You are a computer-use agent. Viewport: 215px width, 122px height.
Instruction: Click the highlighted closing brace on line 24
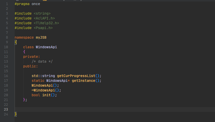coord(16,114)
